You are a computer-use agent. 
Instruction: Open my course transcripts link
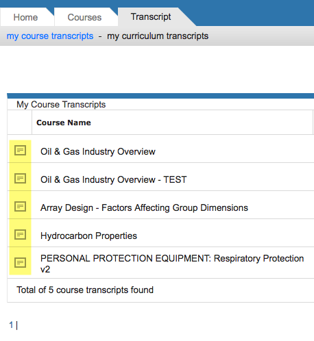(x=50, y=36)
